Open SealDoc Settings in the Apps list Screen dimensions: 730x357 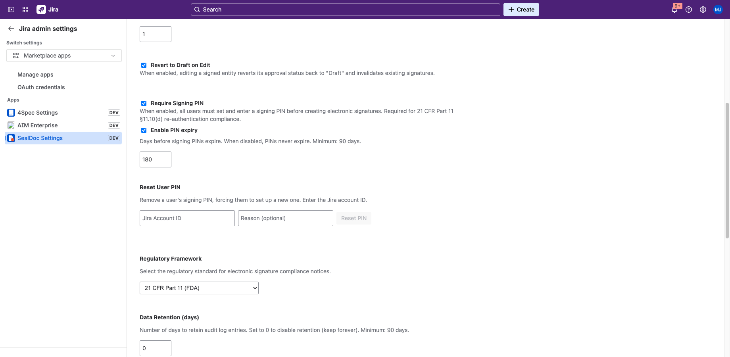[40, 138]
